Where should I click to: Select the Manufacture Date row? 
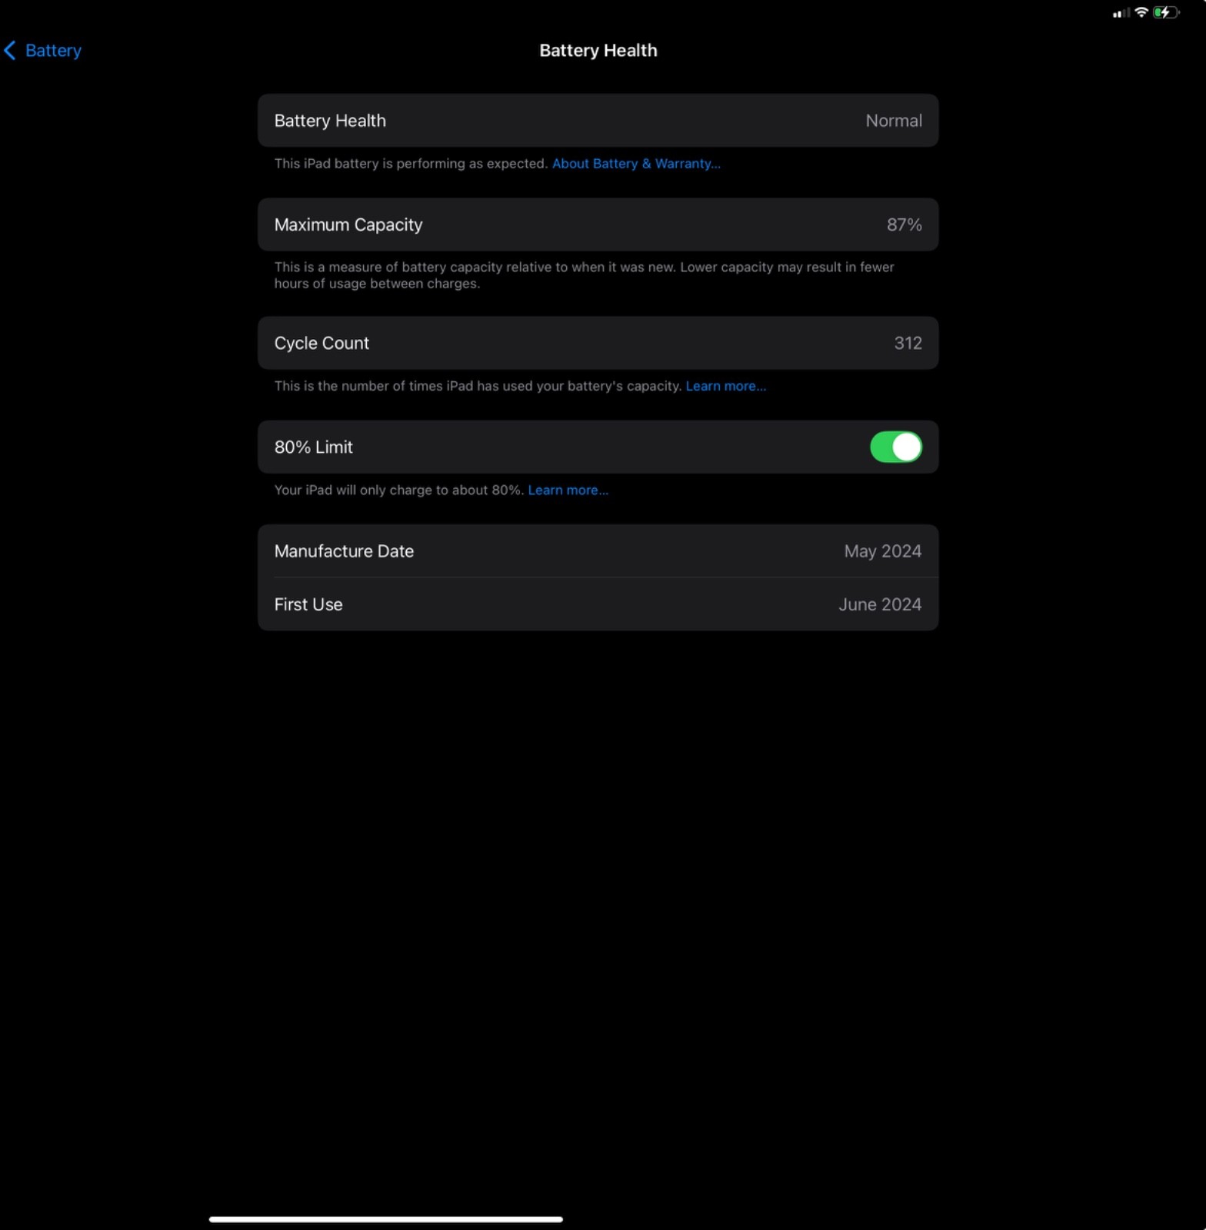[x=598, y=551]
